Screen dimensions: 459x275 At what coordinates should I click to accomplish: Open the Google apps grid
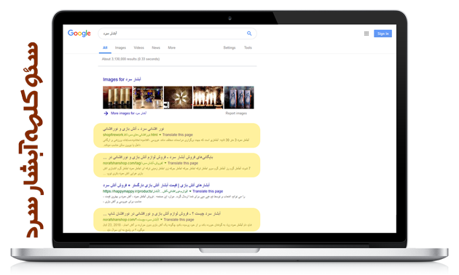point(366,33)
